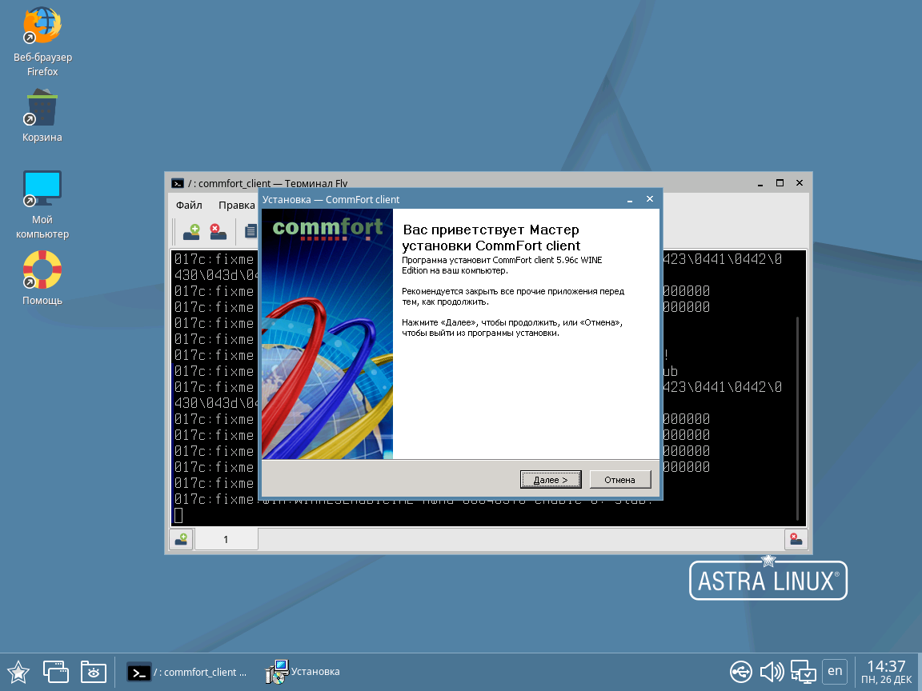Image resolution: width=922 pixels, height=691 pixels.
Task: Switch to the commfort_client terminal taskbar entry
Action: pos(187,672)
